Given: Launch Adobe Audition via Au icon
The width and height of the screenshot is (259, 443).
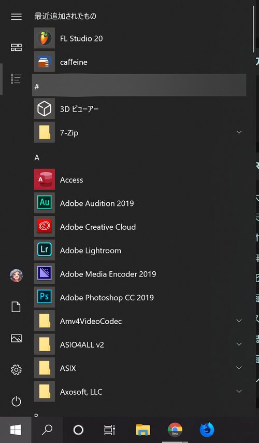Looking at the screenshot, I should point(45,203).
